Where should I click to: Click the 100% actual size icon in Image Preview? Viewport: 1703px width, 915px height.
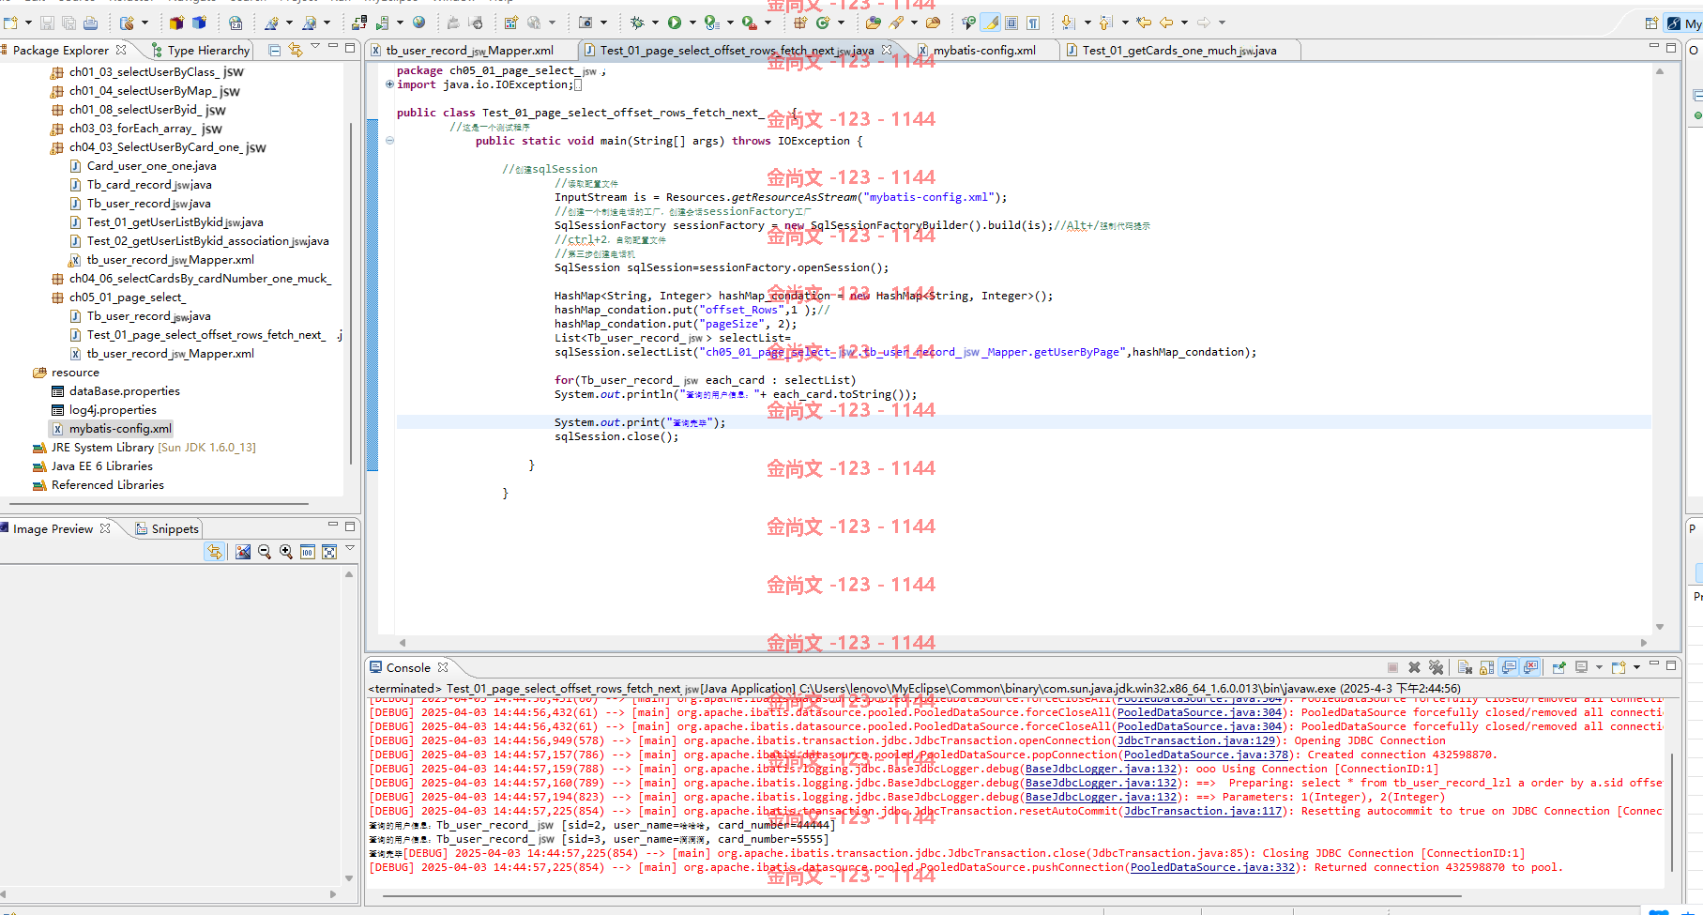click(307, 552)
